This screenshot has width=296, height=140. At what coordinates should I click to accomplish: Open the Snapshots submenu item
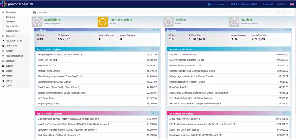[10, 22]
